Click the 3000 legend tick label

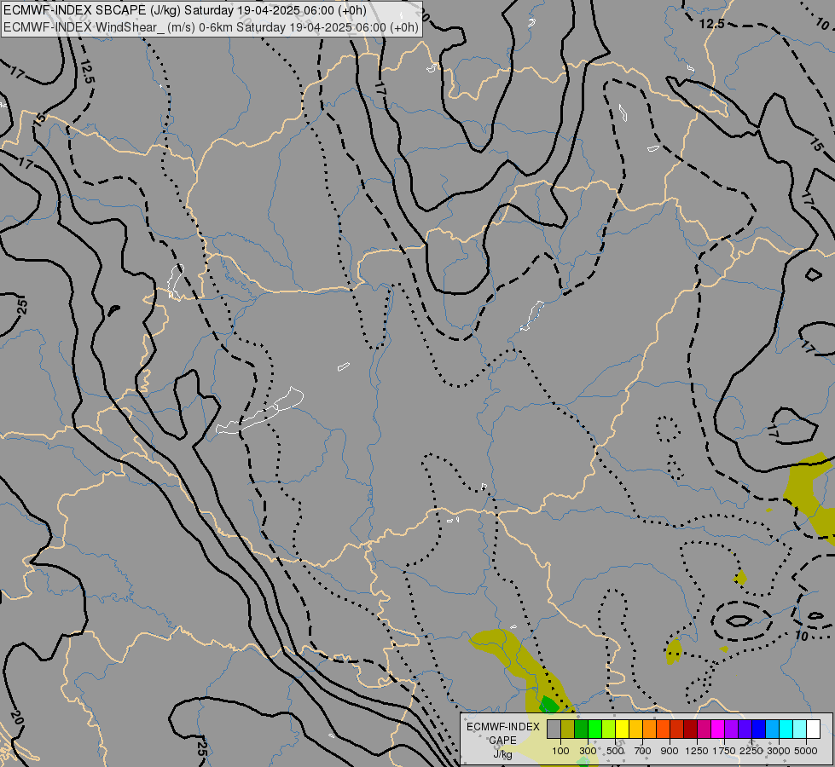[779, 751]
